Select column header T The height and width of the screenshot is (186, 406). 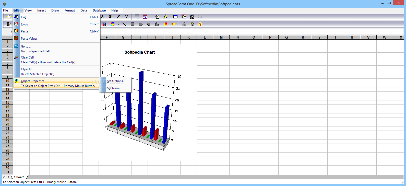pos(336,37)
